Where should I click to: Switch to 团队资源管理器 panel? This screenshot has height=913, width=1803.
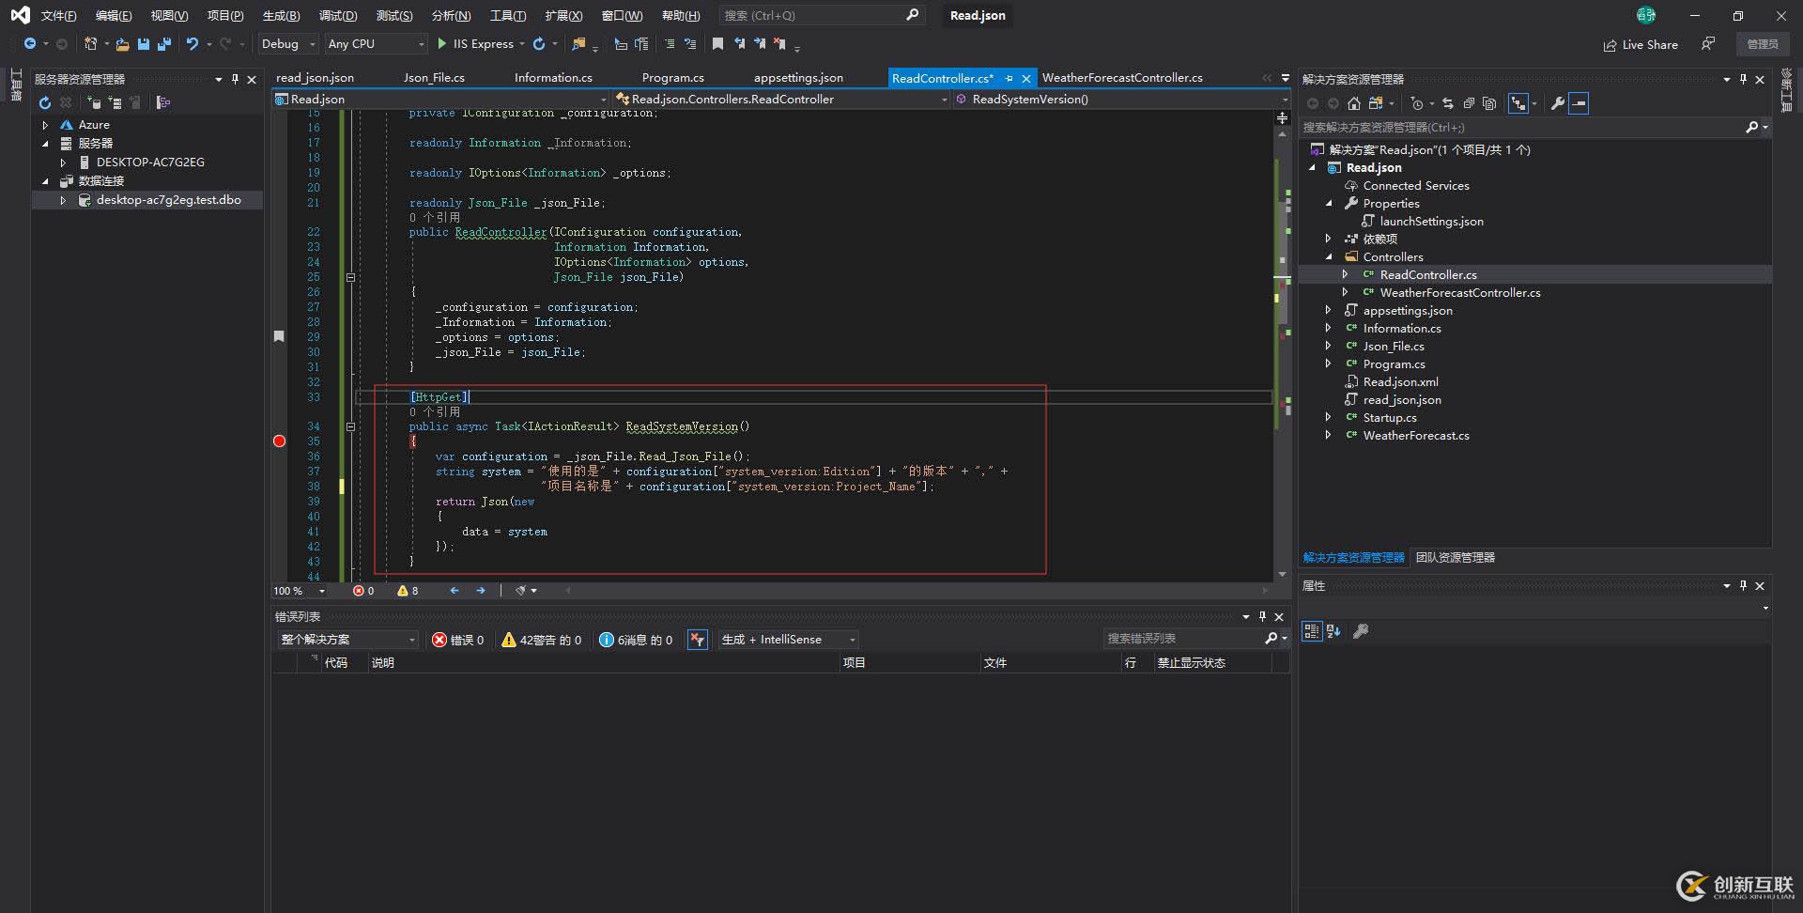pyautogui.click(x=1455, y=557)
